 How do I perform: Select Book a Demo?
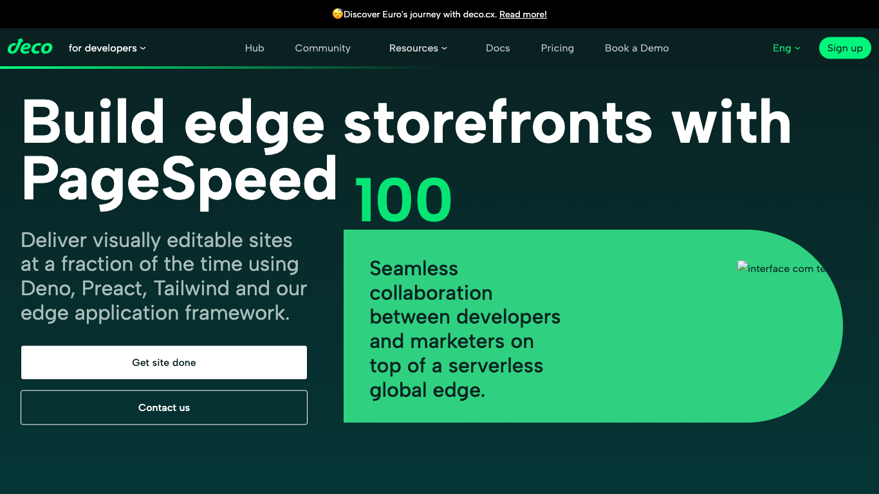(x=637, y=48)
